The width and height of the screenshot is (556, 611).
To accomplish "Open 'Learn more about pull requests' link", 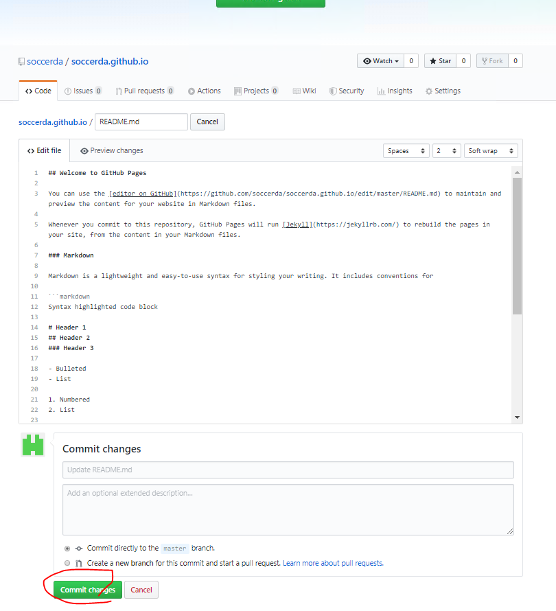I will [x=333, y=564].
